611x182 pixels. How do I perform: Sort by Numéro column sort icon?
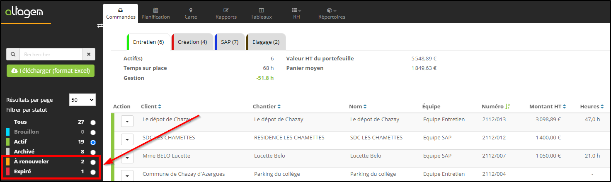(x=507, y=107)
